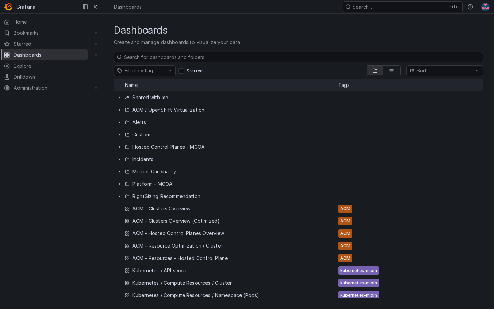Switch to folder view with the folder icon
Screen dimensions: 494x309
(375, 71)
